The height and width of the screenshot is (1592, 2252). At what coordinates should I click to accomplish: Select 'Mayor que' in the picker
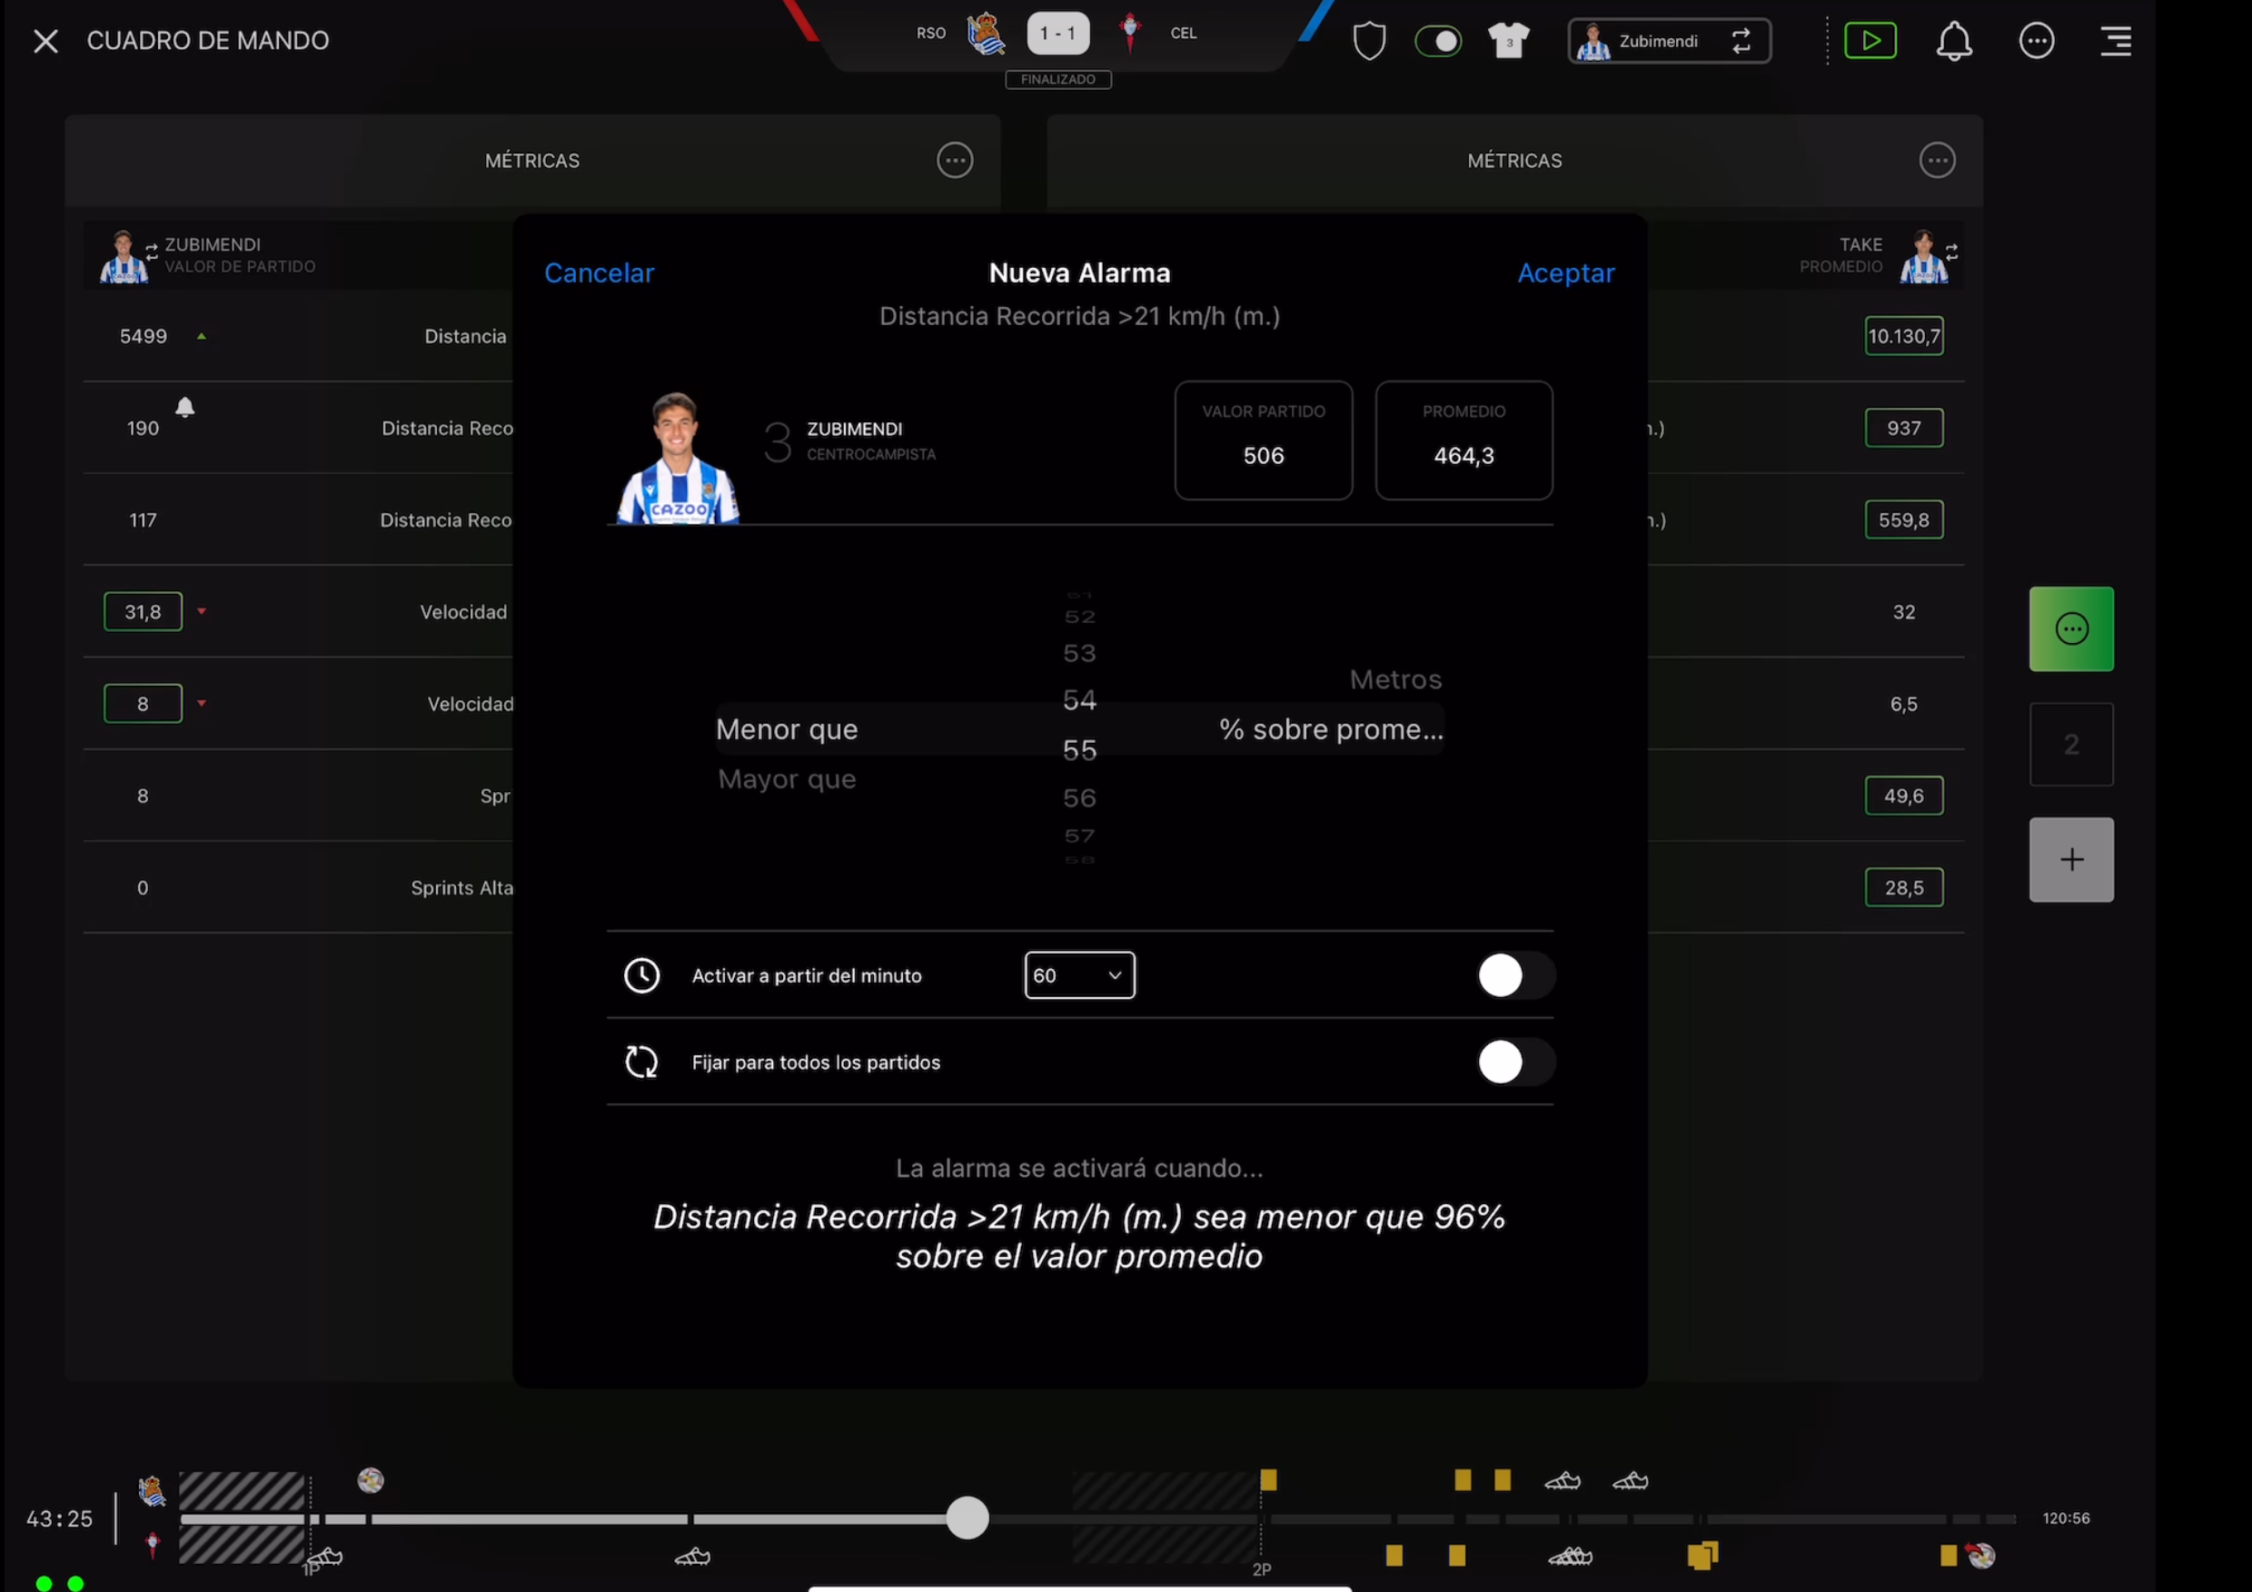(x=787, y=779)
